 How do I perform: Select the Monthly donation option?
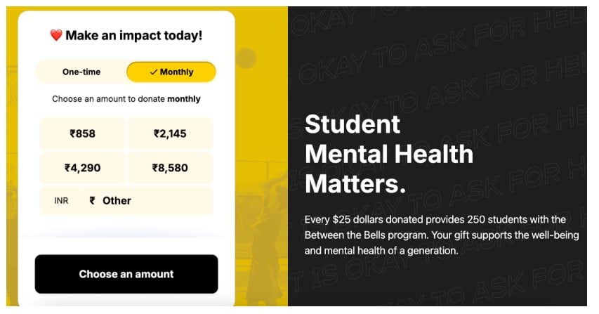tap(171, 72)
